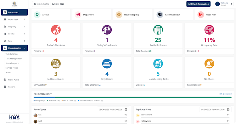Click the Occupancy Rate icon
The width and height of the screenshot is (236, 124).
coord(209,30)
